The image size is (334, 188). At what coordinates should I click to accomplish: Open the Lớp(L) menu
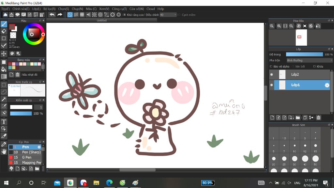36,9
